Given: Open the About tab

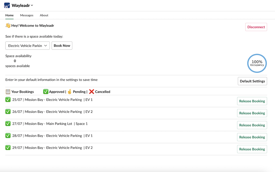Looking at the screenshot, I should (x=44, y=15).
